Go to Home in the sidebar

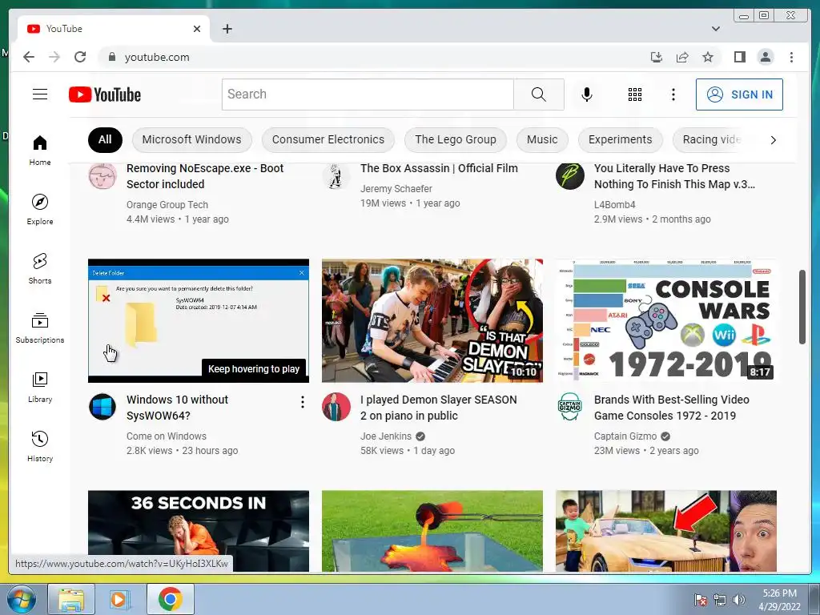coord(40,151)
